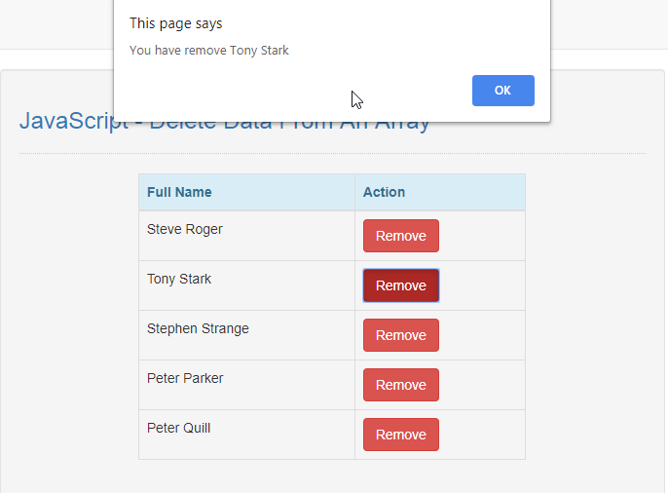Click the 'You have remove Tony Stark' message
Viewport: 668px width, 493px height.
click(208, 51)
